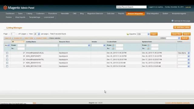The height and width of the screenshot is (109, 194).
Task: Open the Ebay Integration menu
Action: pyautogui.click(x=153, y=14)
